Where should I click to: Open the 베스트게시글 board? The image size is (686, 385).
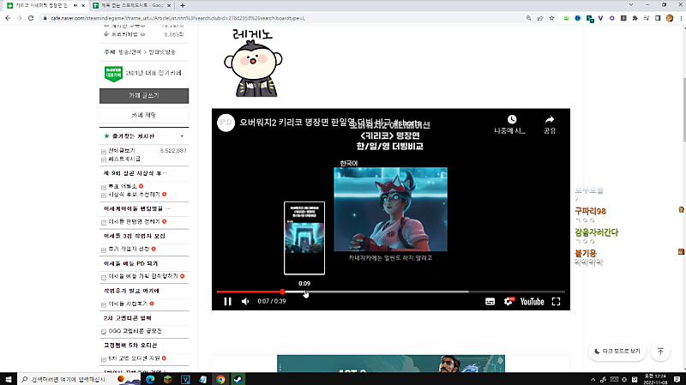pos(124,159)
